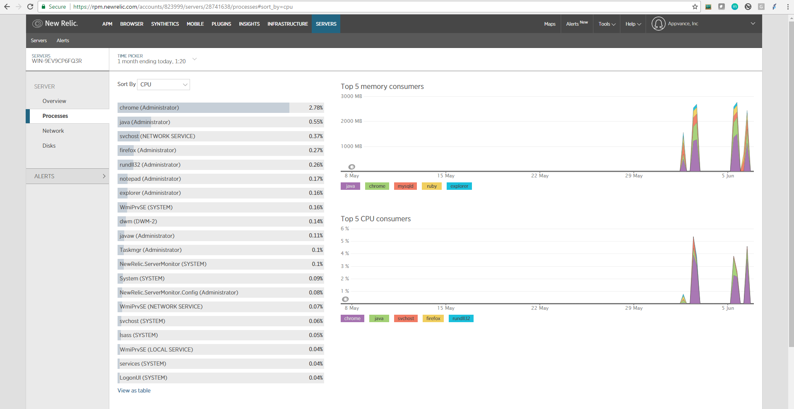Click the server name WIN-9EV9CP6FQ3R
The height and width of the screenshot is (409, 794).
[x=57, y=61]
